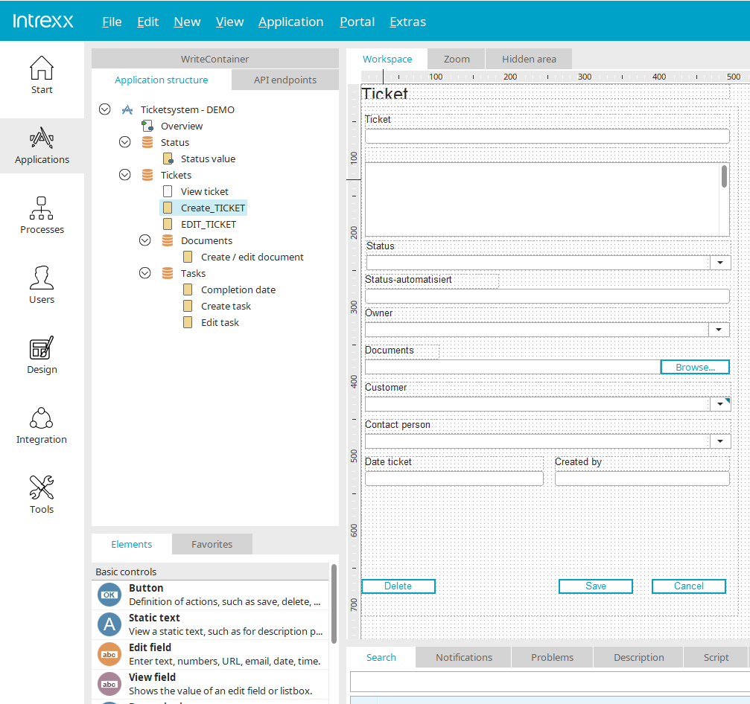Open the Description tab

click(638, 657)
